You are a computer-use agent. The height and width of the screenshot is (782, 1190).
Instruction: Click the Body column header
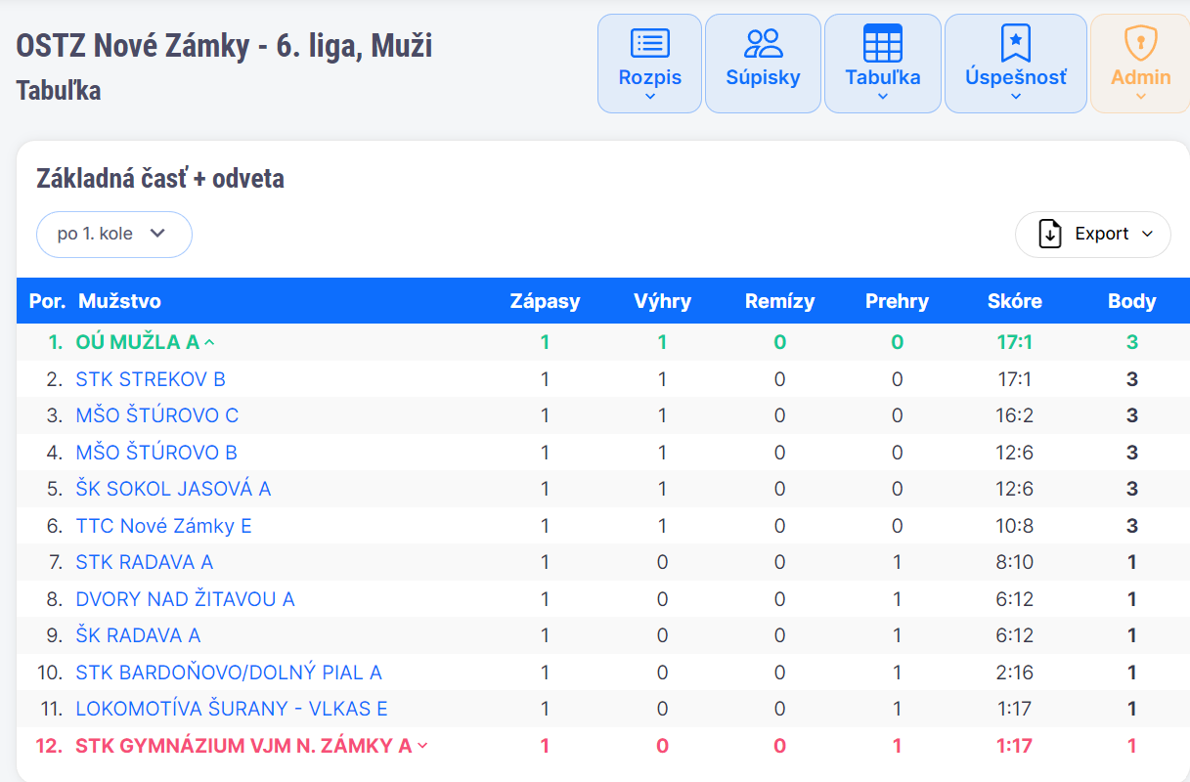coord(1132,301)
